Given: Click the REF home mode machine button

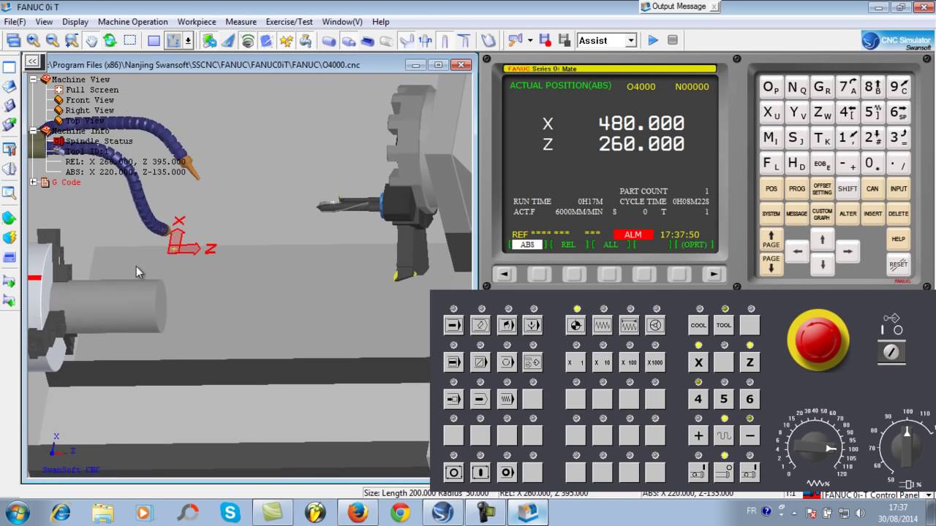Looking at the screenshot, I should pyautogui.click(x=575, y=325).
